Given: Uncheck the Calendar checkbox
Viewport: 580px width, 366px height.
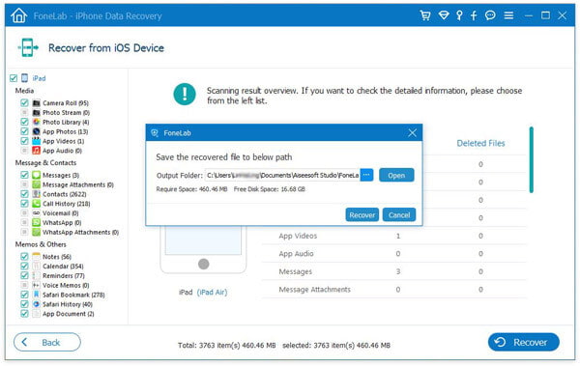Looking at the screenshot, I should [x=24, y=266].
